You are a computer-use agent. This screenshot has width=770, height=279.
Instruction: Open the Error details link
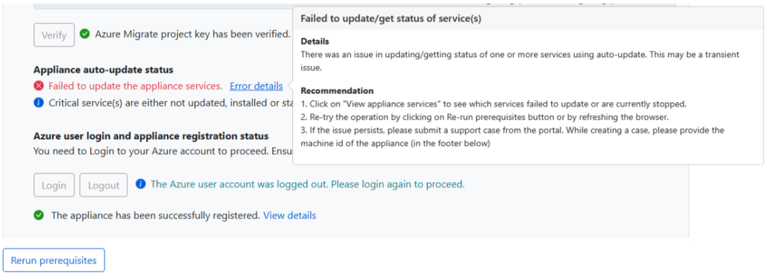pos(256,86)
